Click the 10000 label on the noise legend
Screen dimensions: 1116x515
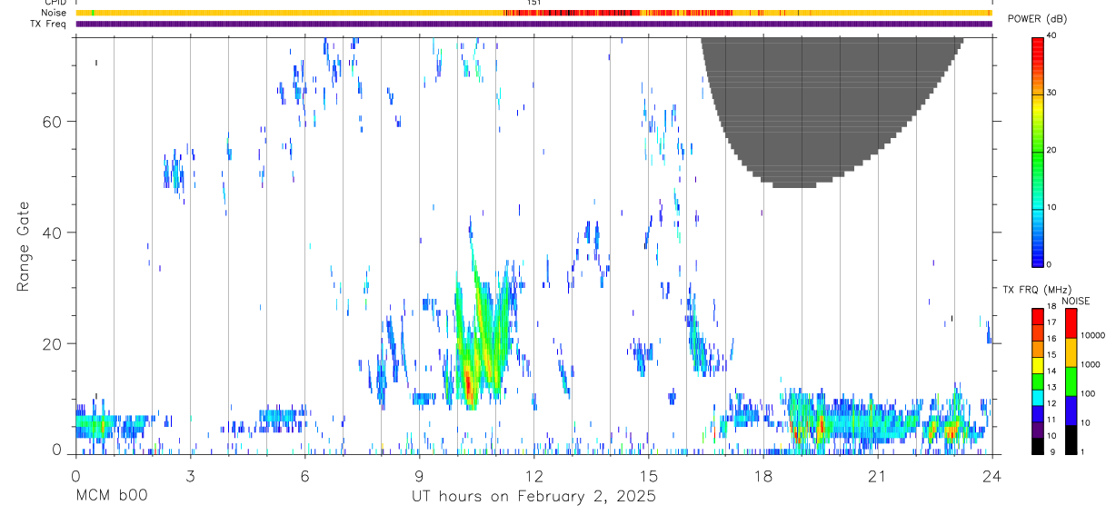pyautogui.click(x=1092, y=335)
